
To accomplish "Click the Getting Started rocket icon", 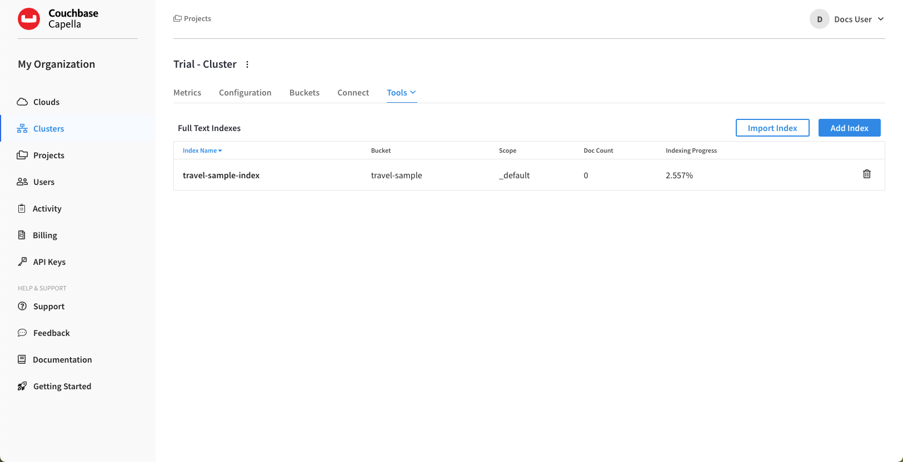I will coord(22,386).
